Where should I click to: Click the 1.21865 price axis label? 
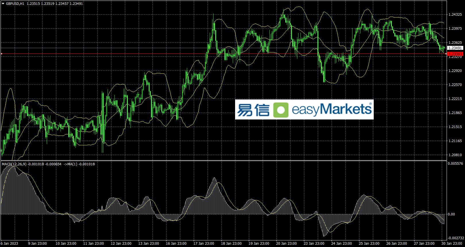(x=455, y=113)
